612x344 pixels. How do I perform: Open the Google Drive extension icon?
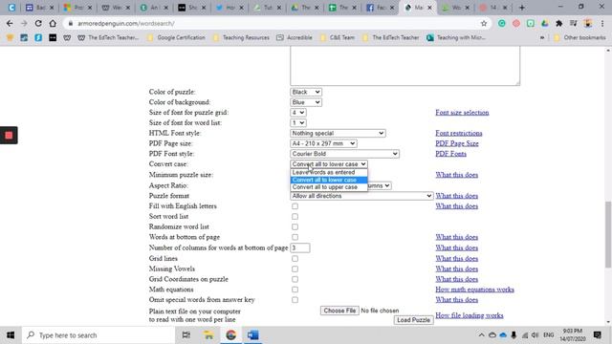tap(544, 23)
